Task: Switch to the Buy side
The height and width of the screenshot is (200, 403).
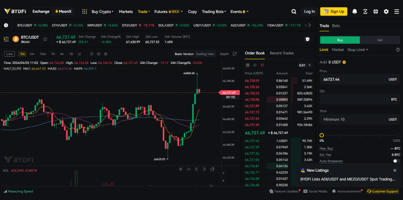Action: [340, 40]
